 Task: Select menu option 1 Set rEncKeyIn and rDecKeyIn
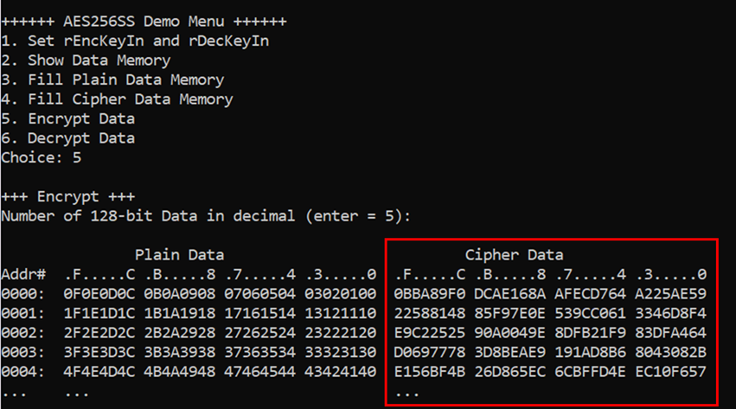click(x=135, y=42)
